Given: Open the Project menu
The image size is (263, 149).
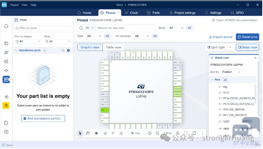Looking at the screenshot, I should (x=14, y=5).
